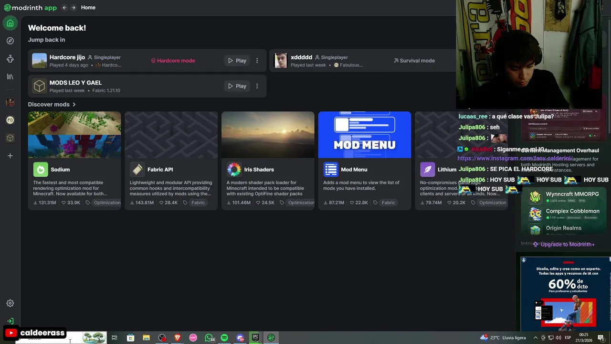Click the Windows taskbar search box
The height and width of the screenshot is (344, 611).
point(60,338)
